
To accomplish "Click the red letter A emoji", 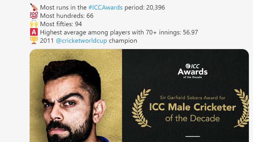I will (34, 32).
